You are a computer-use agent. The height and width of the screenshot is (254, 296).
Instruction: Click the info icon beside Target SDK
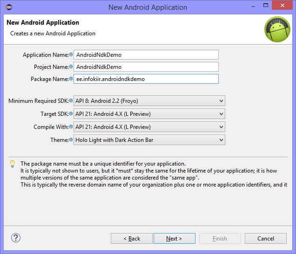[71, 114]
